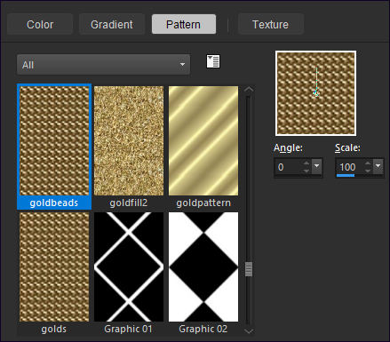
Task: Select the Graphic 02 diamond thumbnail
Action: 203,266
